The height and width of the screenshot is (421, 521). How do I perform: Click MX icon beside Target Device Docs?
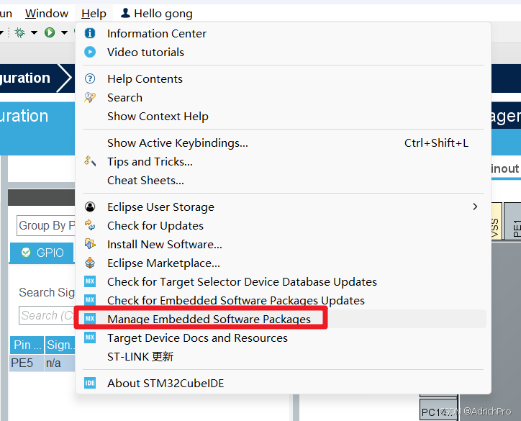tap(90, 338)
